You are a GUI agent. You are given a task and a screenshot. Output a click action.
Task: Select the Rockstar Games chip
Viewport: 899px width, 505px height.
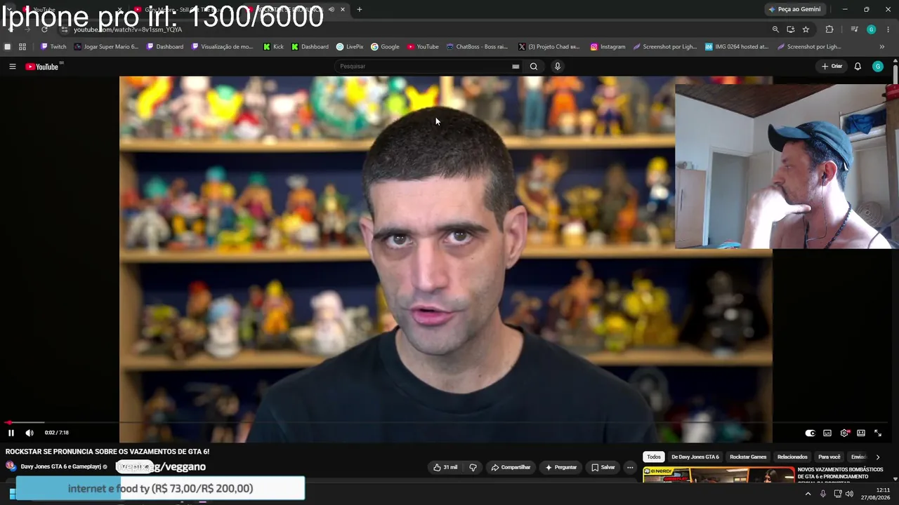click(x=748, y=457)
